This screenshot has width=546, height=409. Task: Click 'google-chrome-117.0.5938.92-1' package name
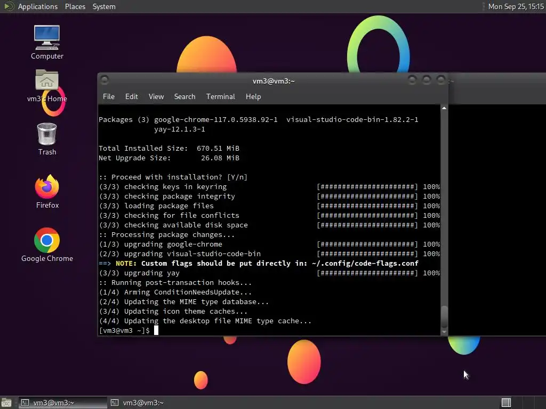(216, 120)
